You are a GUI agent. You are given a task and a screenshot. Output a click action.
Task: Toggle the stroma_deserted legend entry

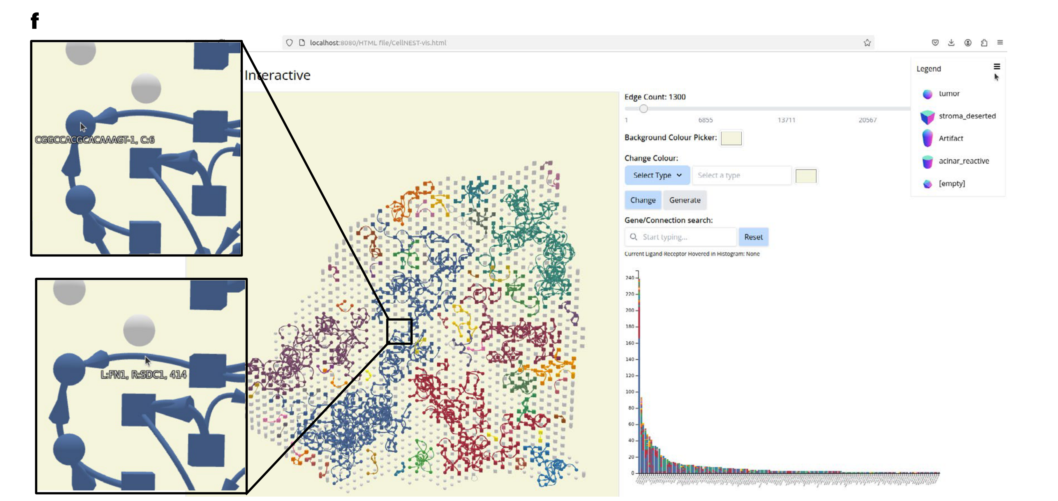coord(967,116)
